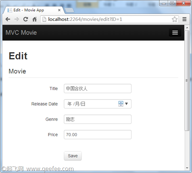Click the Release Date spinner up arrow
This screenshot has height=173, width=192.
[x=121, y=102]
